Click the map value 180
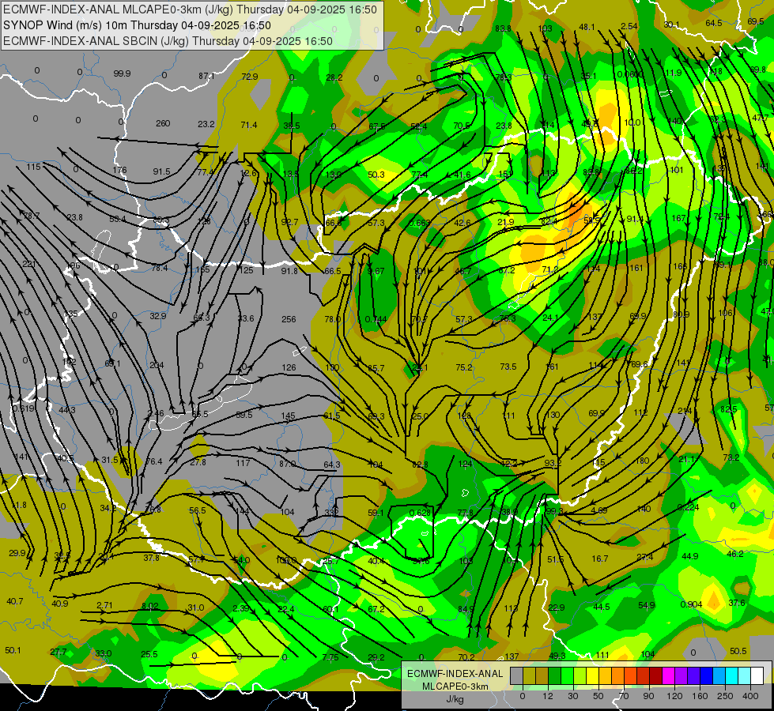 click(642, 461)
